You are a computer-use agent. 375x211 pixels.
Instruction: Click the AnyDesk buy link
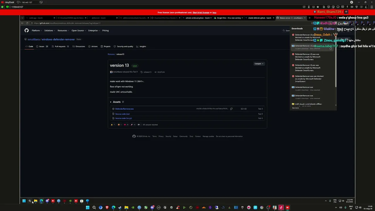pos(214,13)
